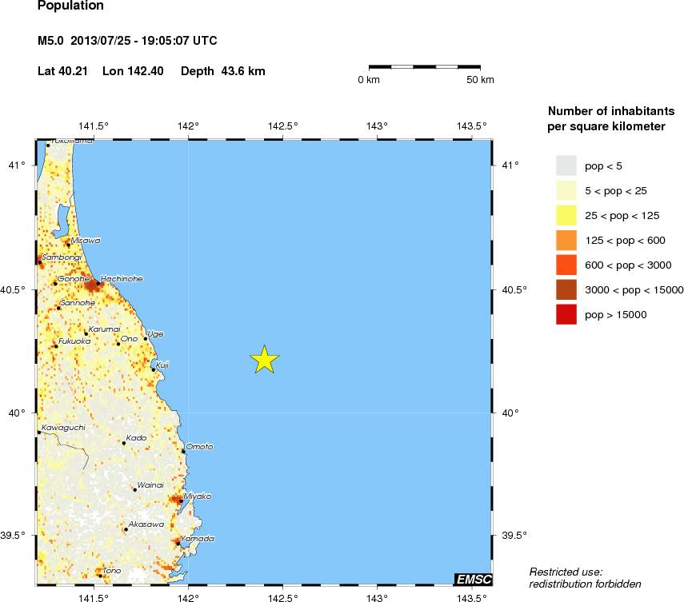Click the Kuji city marker dot
The width and height of the screenshot is (684, 602).
[x=154, y=369]
